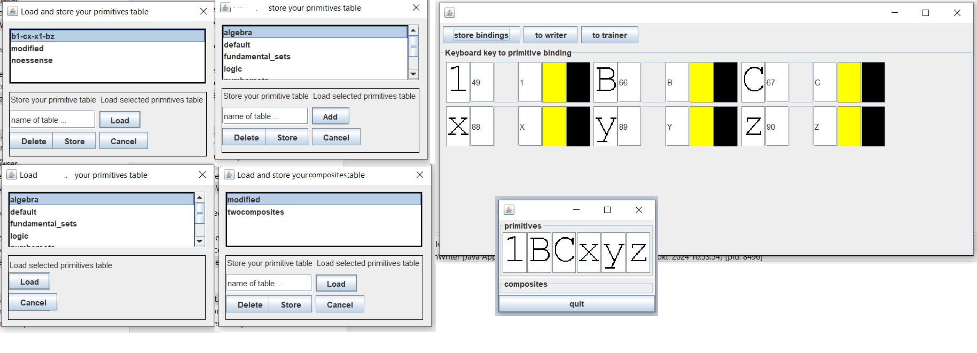Switch to writer using "to writer"
The width and height of the screenshot is (977, 353).
point(550,35)
